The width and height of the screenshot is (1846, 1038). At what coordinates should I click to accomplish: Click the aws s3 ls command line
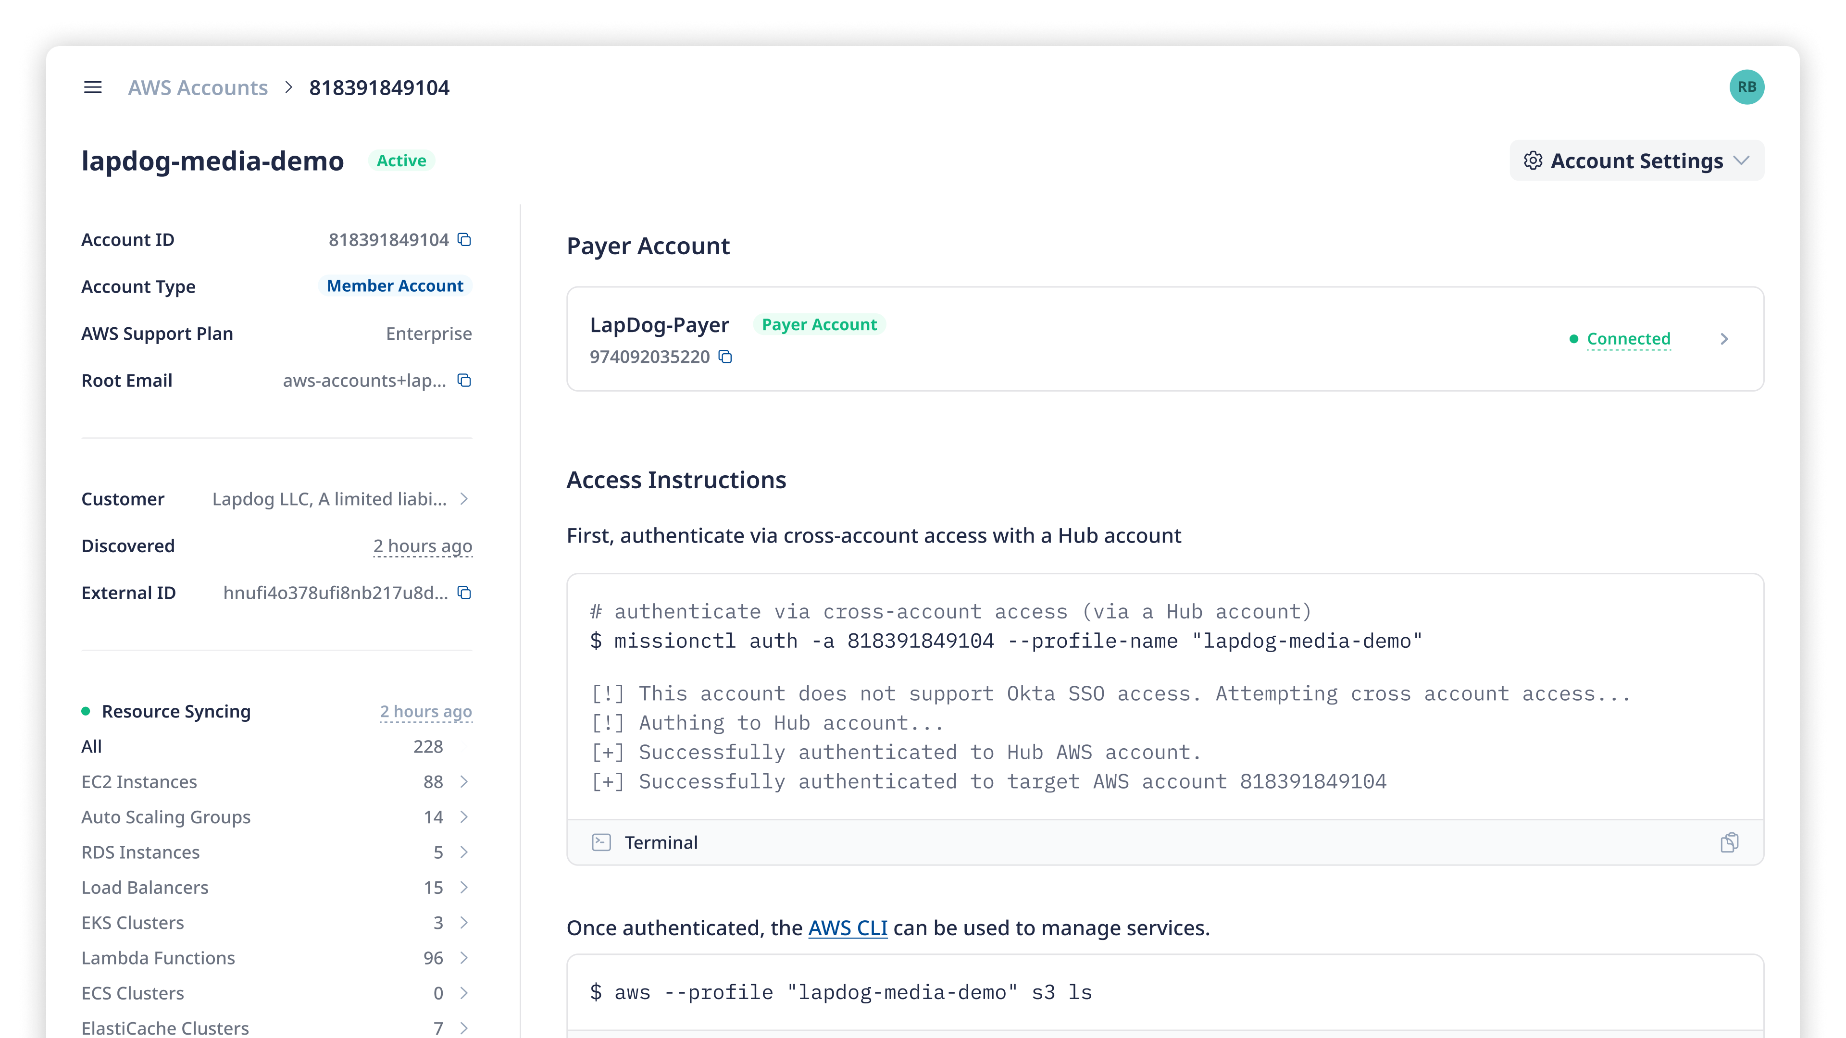pos(841,992)
